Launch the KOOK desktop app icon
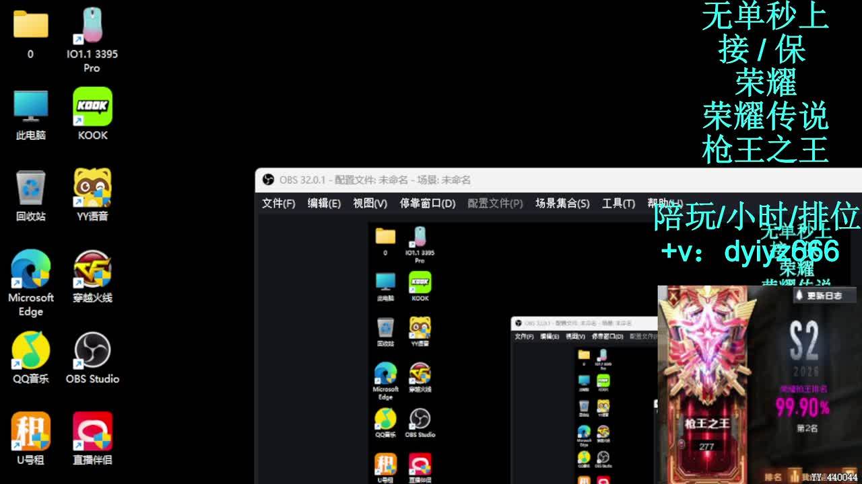Screen dimensions: 862x484 coord(92,108)
